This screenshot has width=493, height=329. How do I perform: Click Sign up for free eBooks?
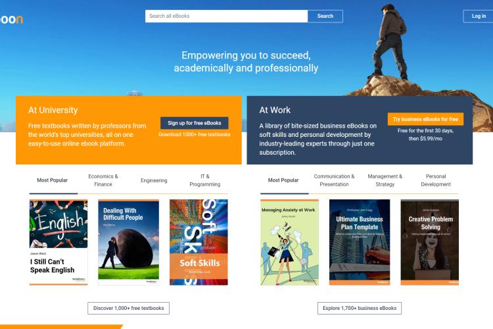[x=195, y=123]
